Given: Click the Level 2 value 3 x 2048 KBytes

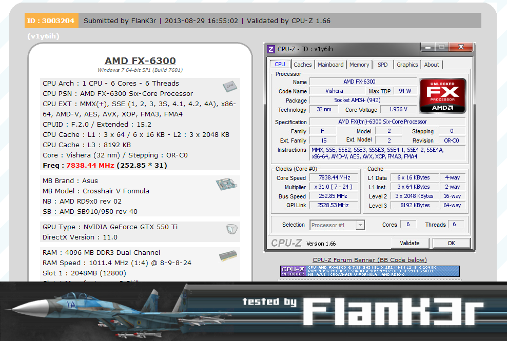Looking at the screenshot, I should tap(414, 196).
